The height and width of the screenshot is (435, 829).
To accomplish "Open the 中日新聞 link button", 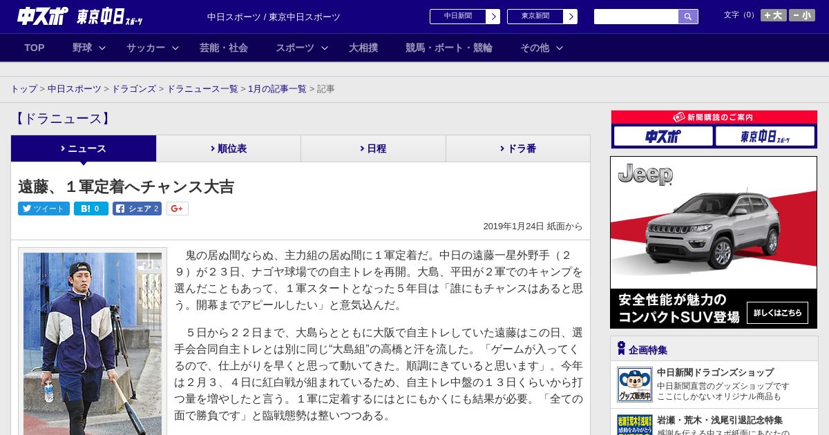I will [465, 17].
